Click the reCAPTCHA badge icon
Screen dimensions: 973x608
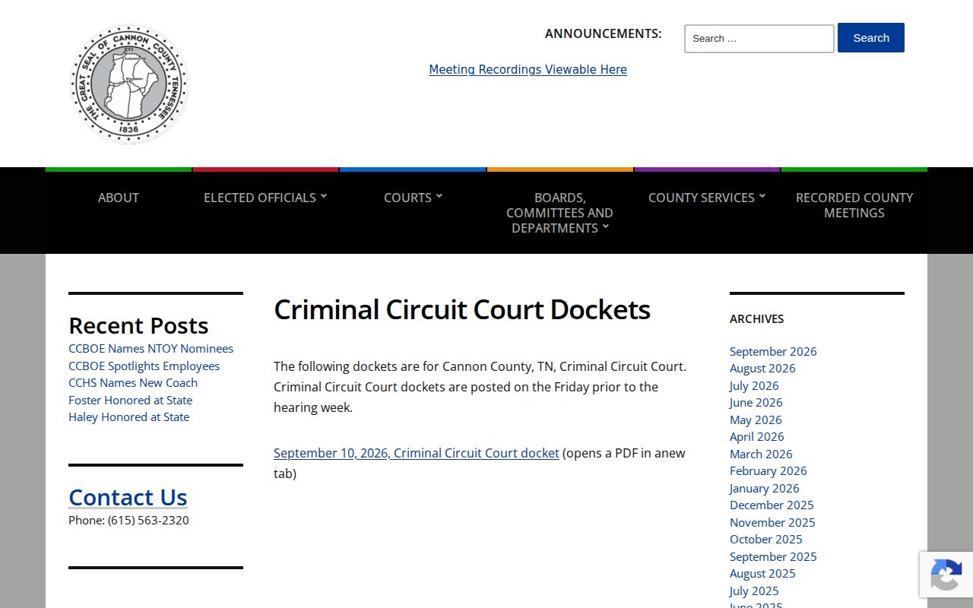(946, 575)
